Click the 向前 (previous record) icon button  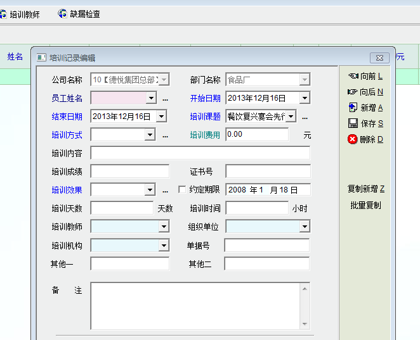pos(353,76)
